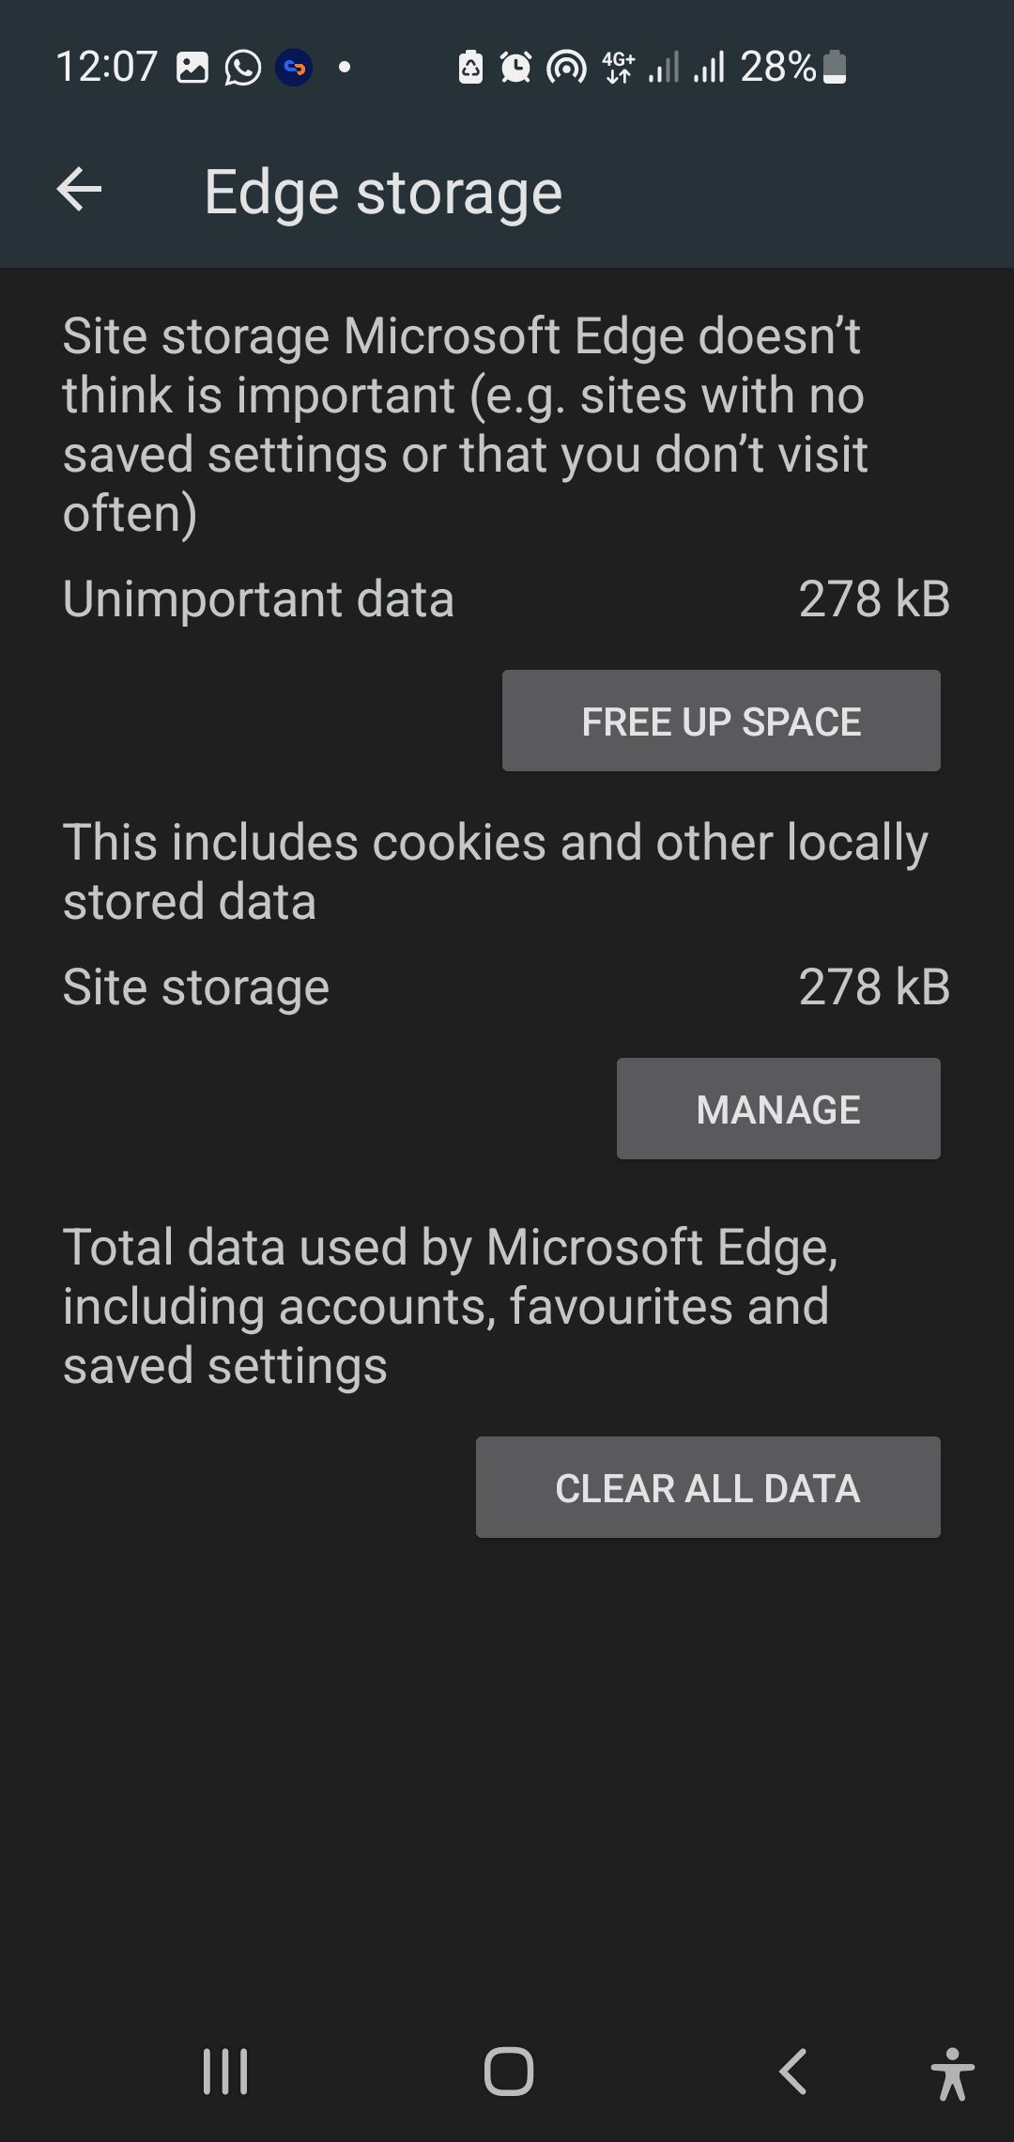Tap the Unimportant data label
This screenshot has height=2142, width=1014.
[258, 598]
